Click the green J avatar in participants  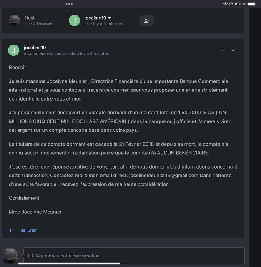pyautogui.click(x=75, y=20)
